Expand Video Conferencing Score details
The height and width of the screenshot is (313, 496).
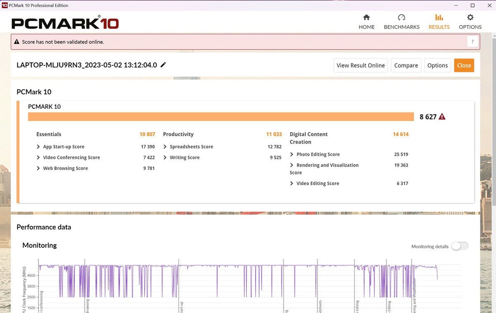(x=38, y=158)
